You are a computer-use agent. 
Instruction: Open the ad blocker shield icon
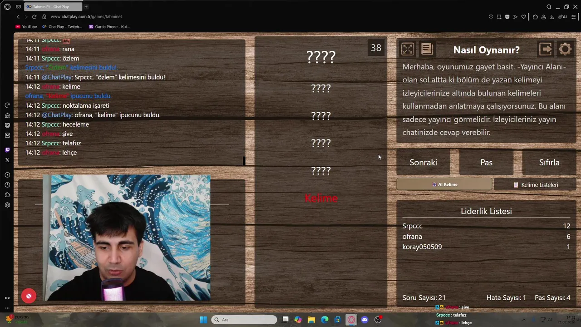507,17
